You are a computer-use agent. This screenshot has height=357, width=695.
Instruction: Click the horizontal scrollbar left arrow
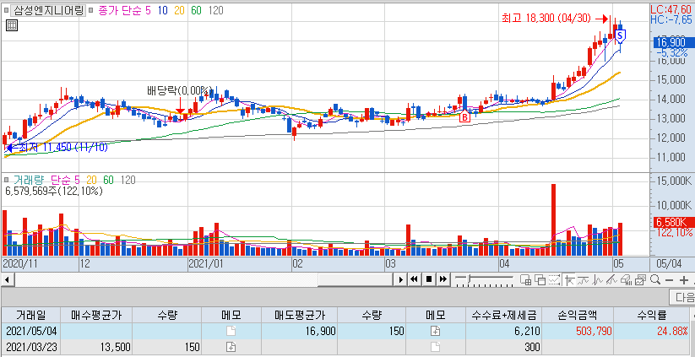(8, 280)
